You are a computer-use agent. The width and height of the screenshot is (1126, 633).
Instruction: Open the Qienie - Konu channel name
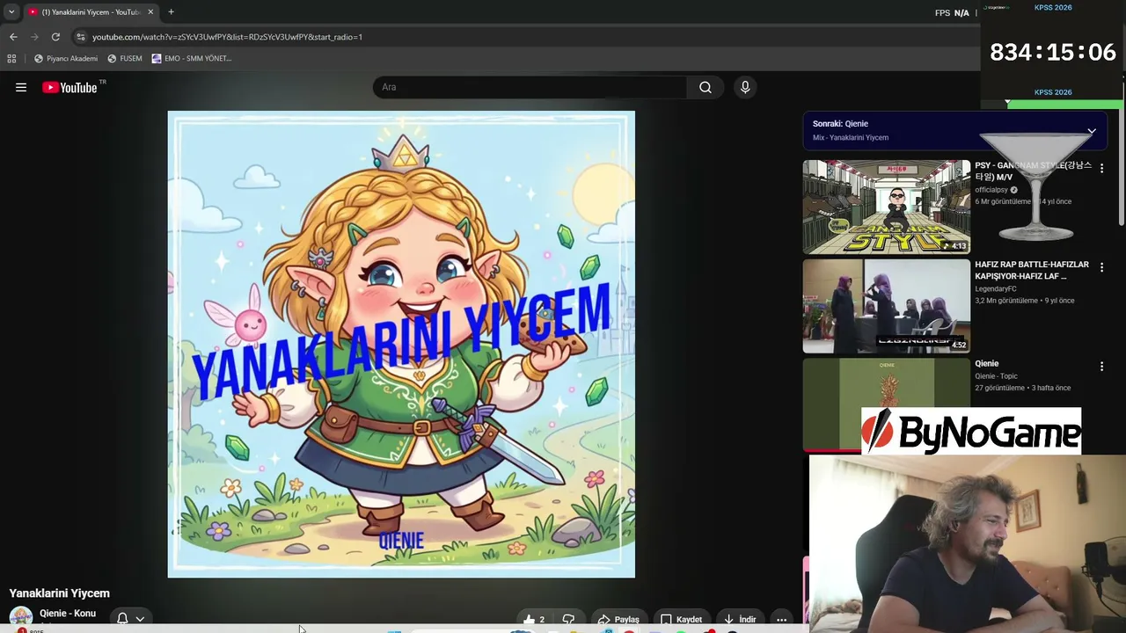68,614
